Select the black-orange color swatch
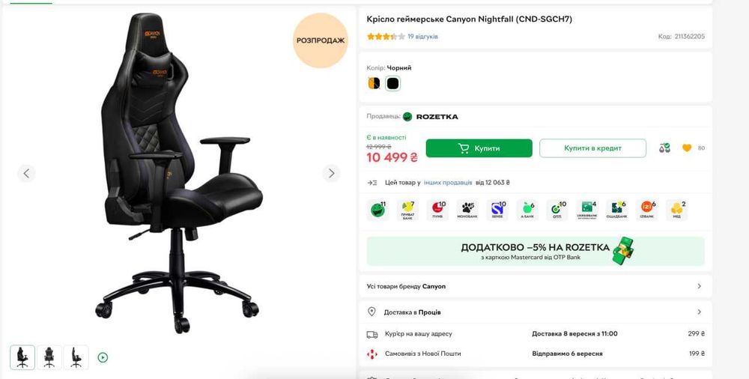Viewport: 749px width, 379px height. [x=374, y=83]
